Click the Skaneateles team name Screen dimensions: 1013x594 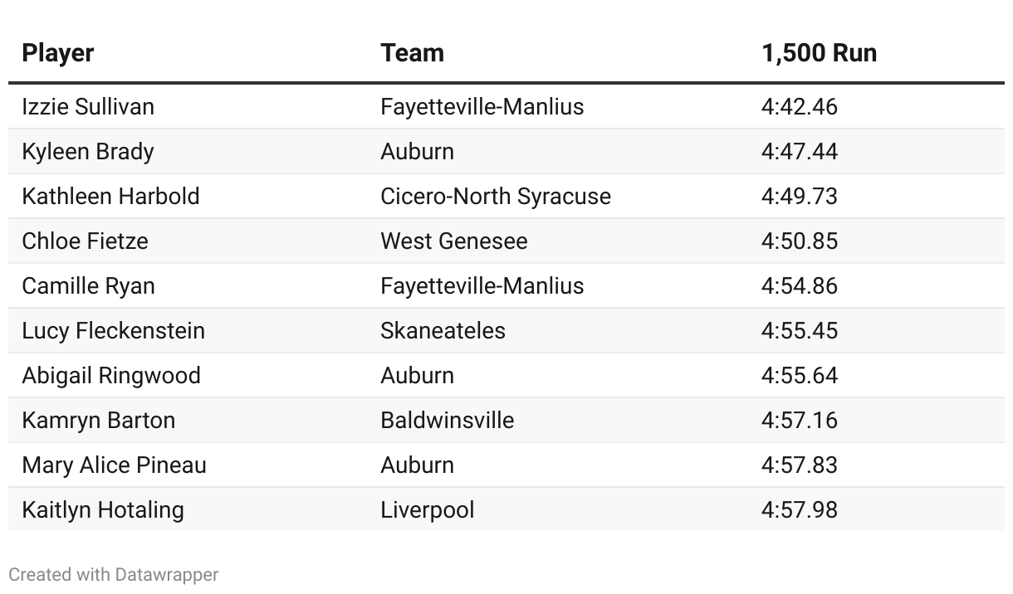click(443, 331)
